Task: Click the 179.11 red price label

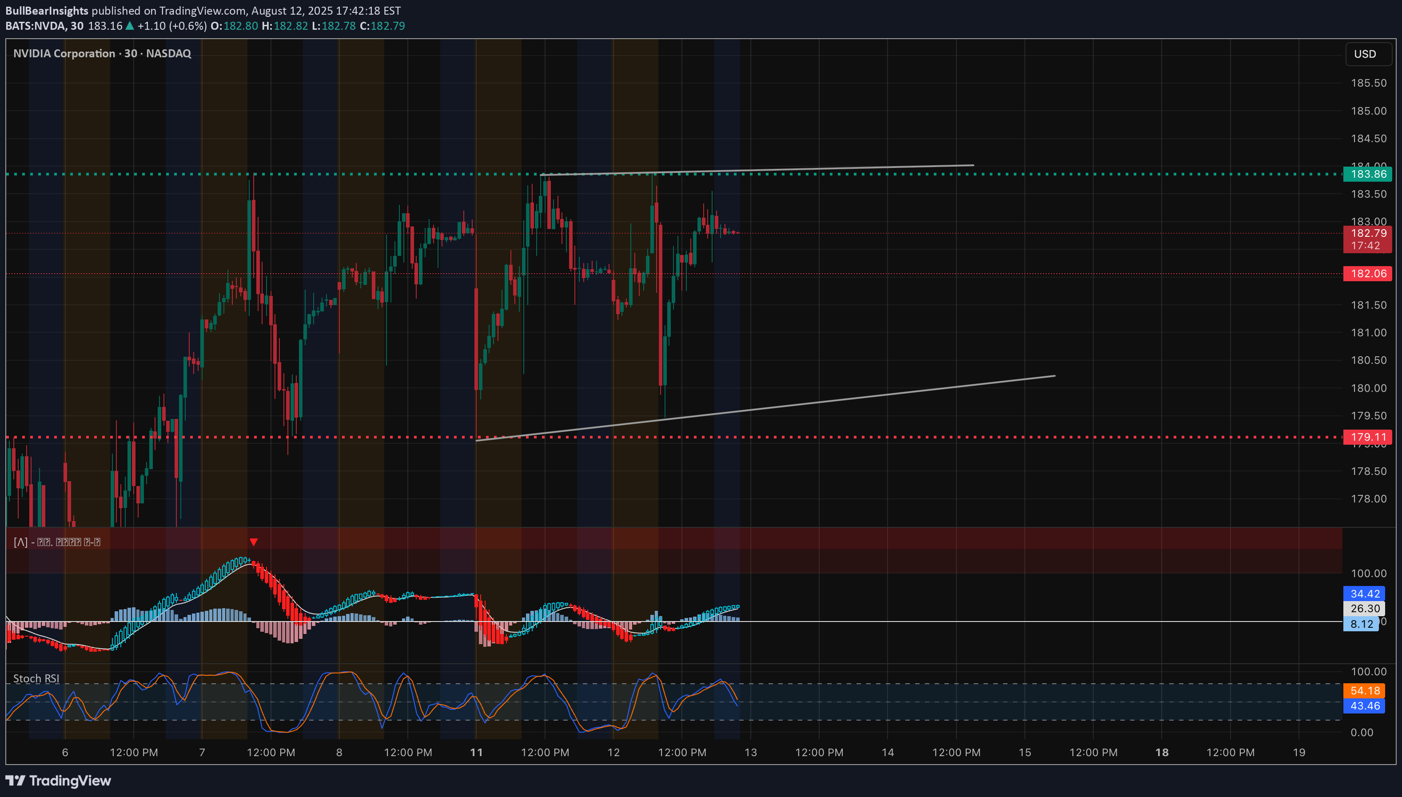Action: [1367, 437]
